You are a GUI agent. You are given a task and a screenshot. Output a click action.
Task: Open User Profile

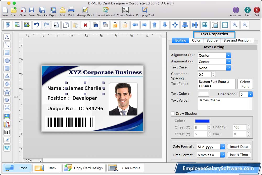click(x=125, y=168)
